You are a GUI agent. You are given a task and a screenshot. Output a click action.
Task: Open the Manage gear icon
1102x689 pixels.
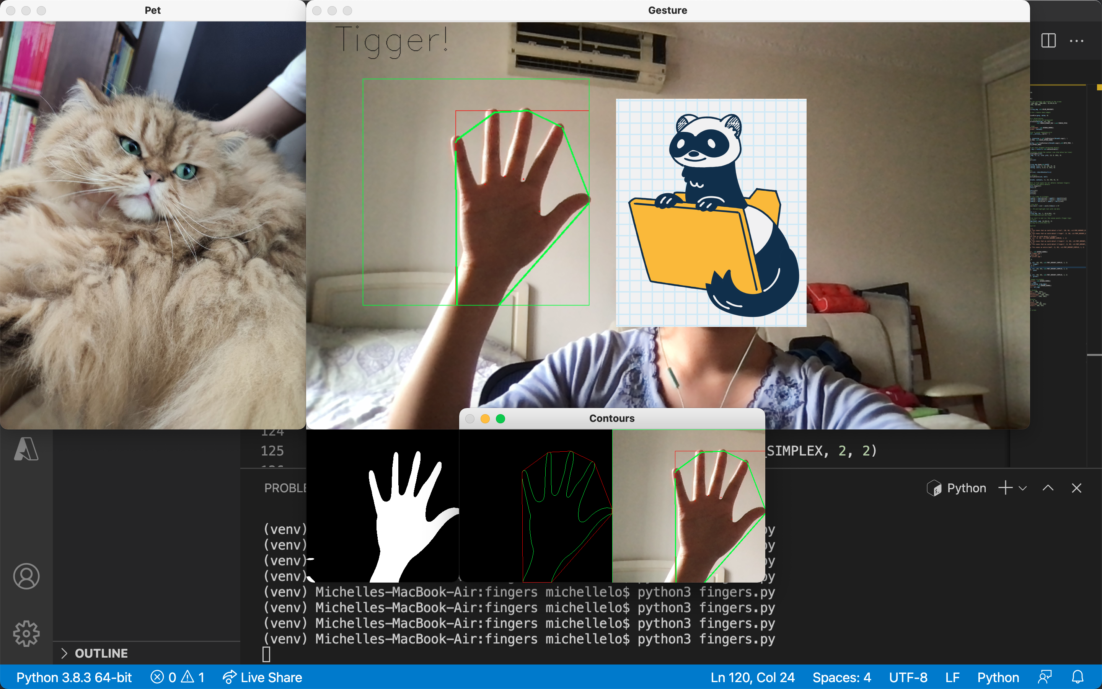point(26,633)
